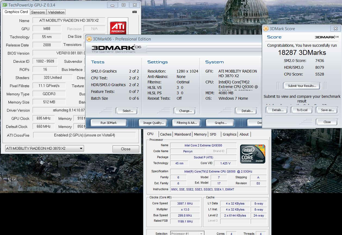This screenshot has width=342, height=235.
Task: Click Submit Your Results... button
Action: click(302, 86)
